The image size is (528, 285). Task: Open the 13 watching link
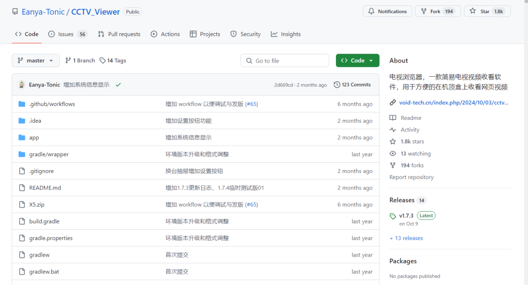coord(416,153)
